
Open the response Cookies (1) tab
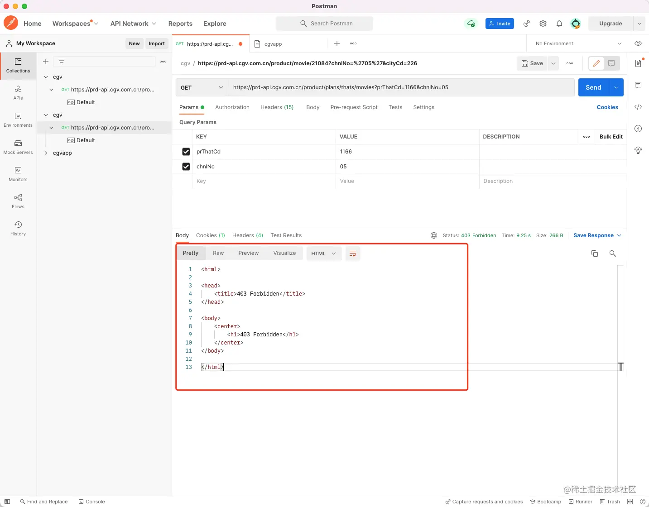[211, 235]
